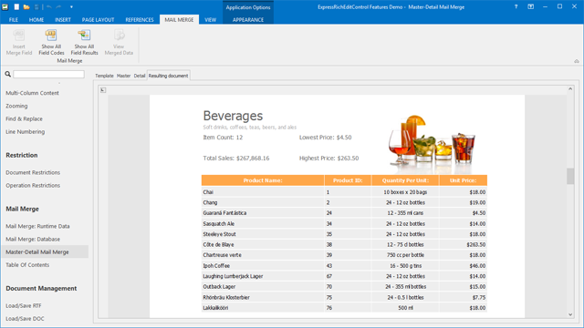This screenshot has height=328, width=584.
Task: Expand the quick access toolbar dropdown arrow
Action: (71, 6)
